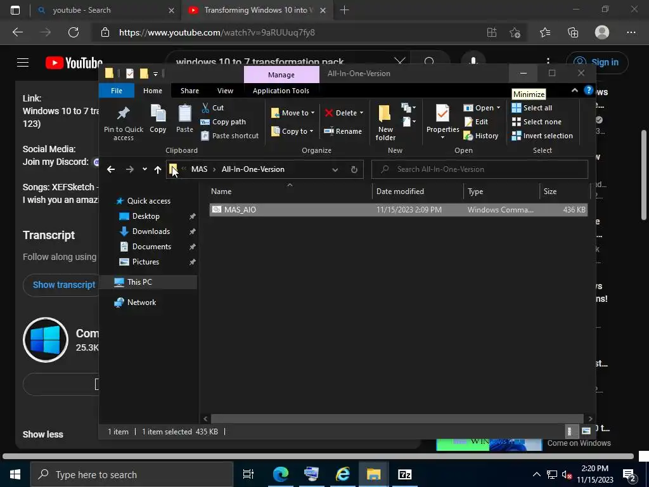Viewport: 649px width, 487px height.
Task: Open the Move to dropdown
Action: coord(293,113)
